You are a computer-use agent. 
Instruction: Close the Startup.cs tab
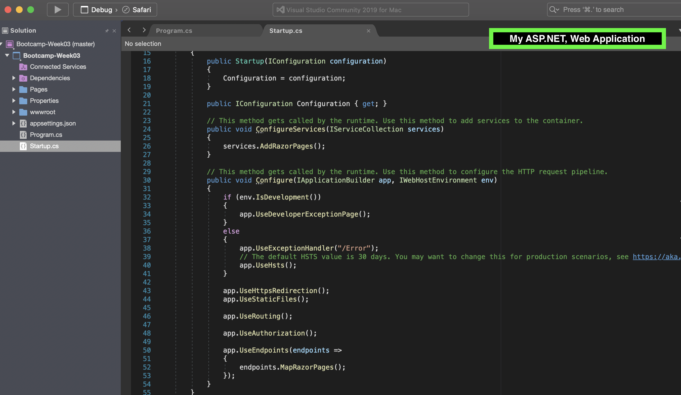tap(369, 31)
